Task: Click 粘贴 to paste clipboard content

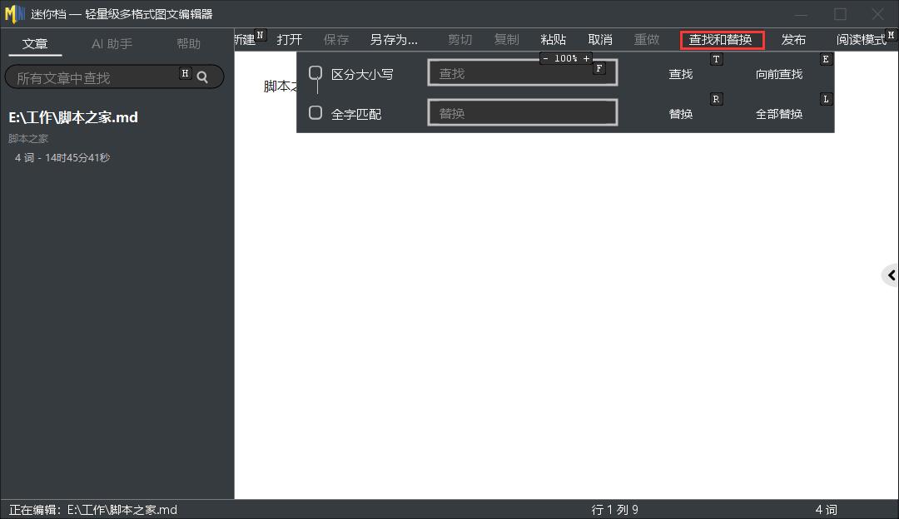Action: tap(553, 39)
